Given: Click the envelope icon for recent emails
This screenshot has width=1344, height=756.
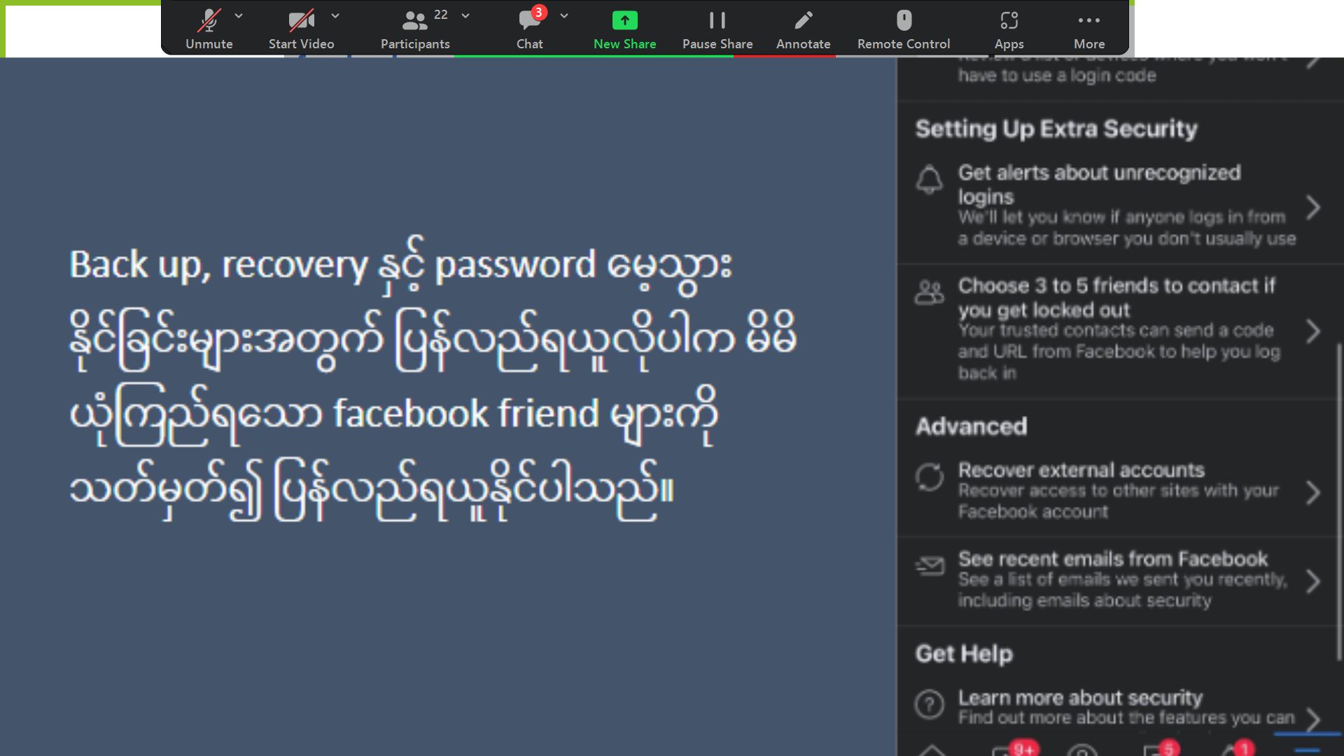Looking at the screenshot, I should [x=930, y=565].
